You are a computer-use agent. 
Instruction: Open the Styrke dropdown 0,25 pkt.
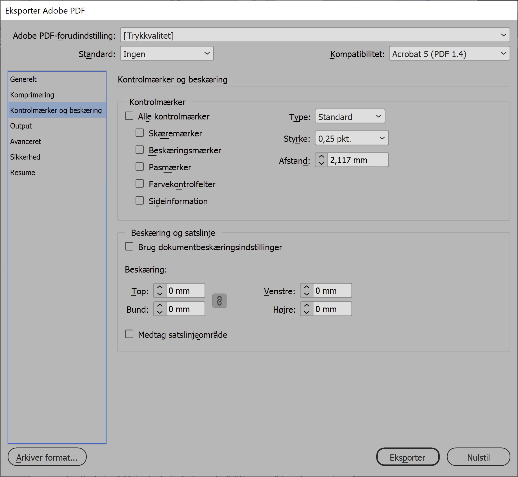pos(352,138)
